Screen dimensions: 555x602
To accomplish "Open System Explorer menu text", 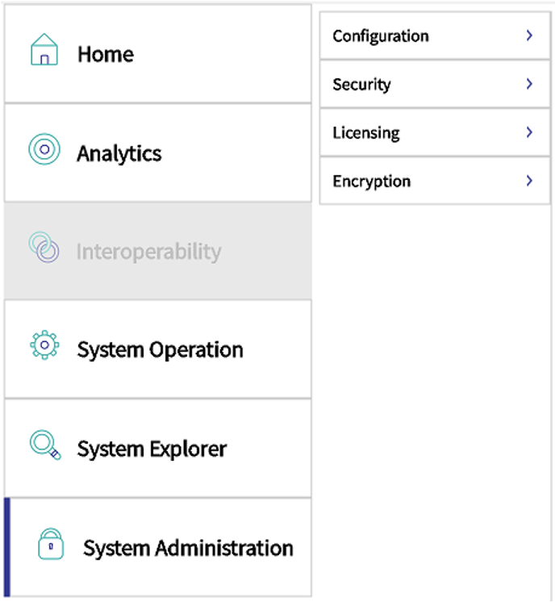I will click(152, 449).
